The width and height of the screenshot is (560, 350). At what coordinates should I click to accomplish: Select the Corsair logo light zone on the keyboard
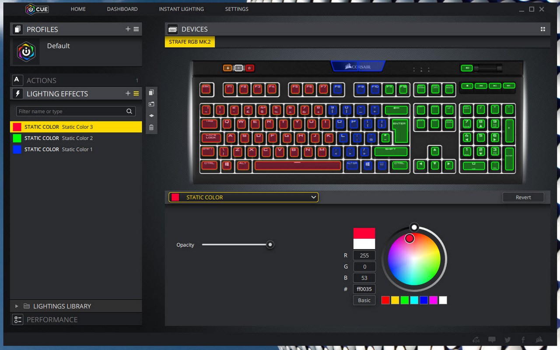coord(358,67)
